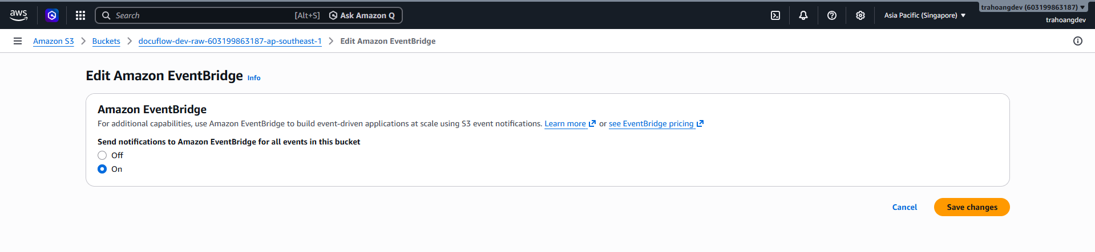Open the Learn more link
This screenshot has width=1095, height=252.
tap(570, 123)
